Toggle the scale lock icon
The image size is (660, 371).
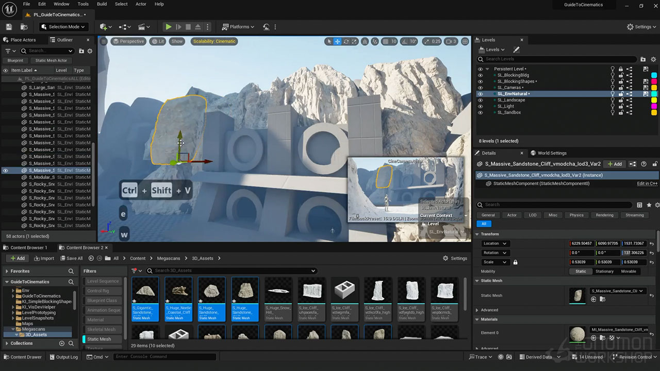pyautogui.click(x=515, y=262)
